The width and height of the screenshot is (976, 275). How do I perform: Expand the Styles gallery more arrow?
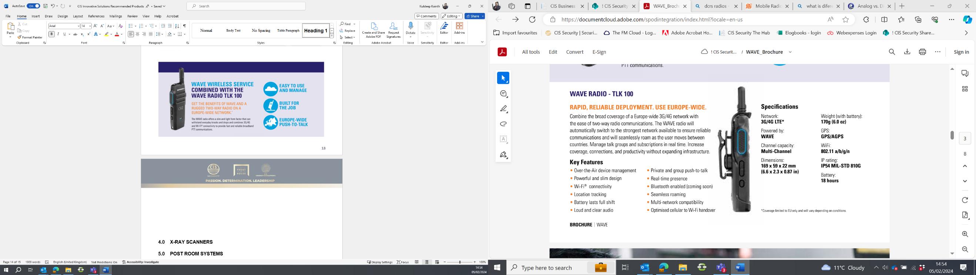tap(332, 36)
